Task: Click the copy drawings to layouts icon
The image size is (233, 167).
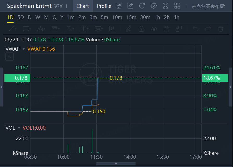Action: click(x=179, y=29)
